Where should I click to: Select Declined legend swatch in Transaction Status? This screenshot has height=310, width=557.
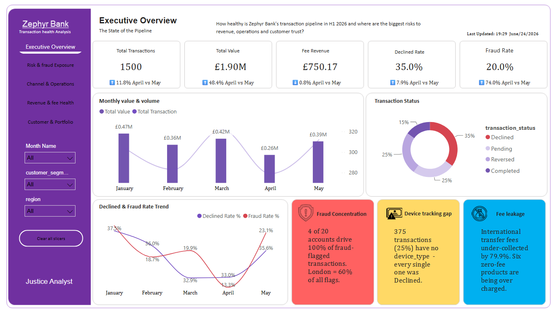pyautogui.click(x=488, y=137)
